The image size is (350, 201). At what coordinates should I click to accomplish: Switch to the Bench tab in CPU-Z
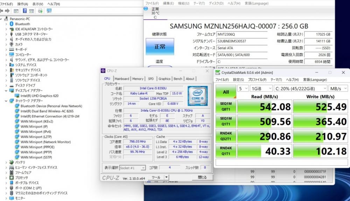(x=178, y=78)
